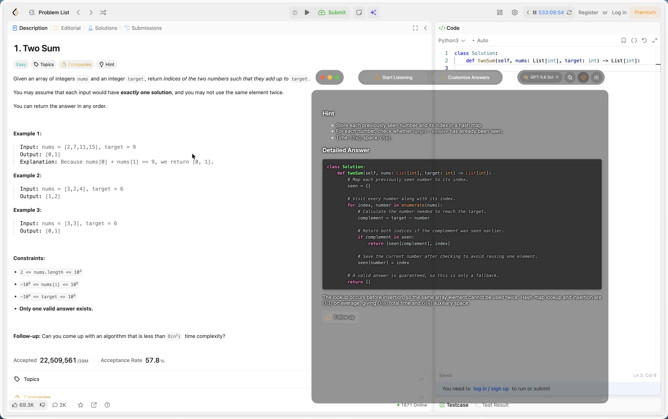Click the Log in link
Screen dimensions: 668x419
[619, 12]
